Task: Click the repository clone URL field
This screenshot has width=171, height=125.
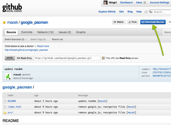Action: (x=67, y=58)
